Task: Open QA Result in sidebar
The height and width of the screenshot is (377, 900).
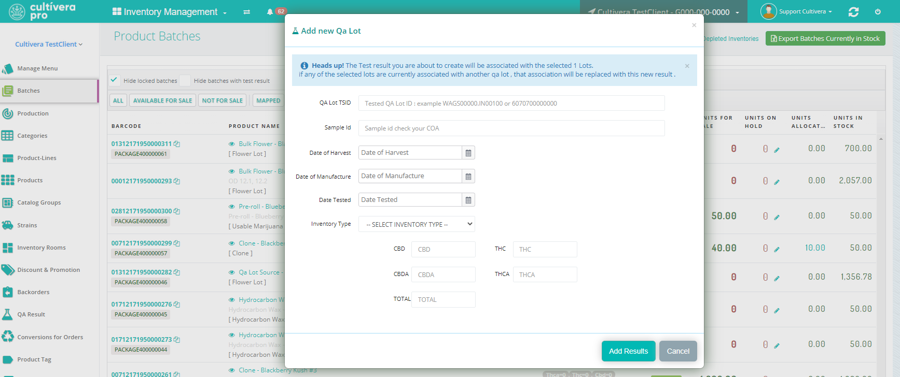Action: point(31,314)
